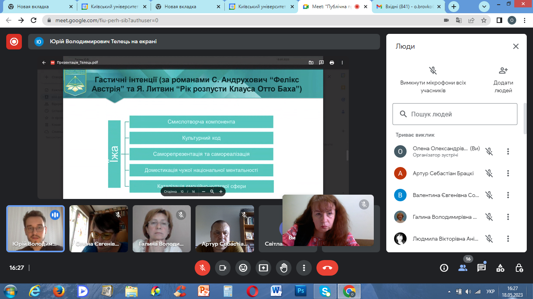Open the activities shapes icon
Screen dimensions: 533x299
pos(500,268)
